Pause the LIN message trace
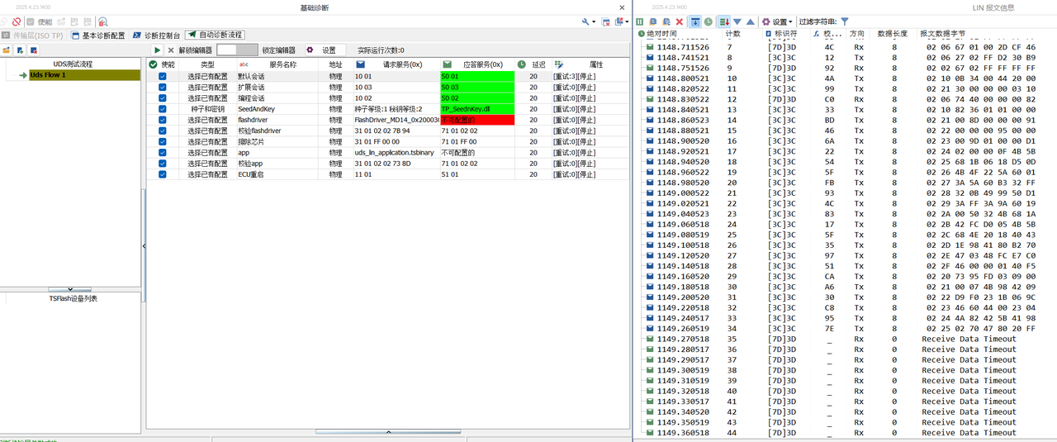This screenshot has width=1057, height=442. coord(640,21)
